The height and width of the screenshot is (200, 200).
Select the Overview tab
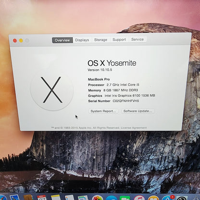(x=62, y=40)
